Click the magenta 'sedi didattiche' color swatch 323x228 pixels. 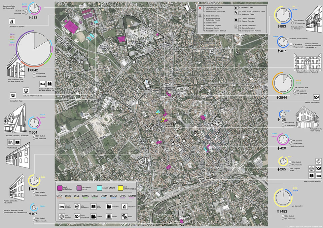(61, 187)
